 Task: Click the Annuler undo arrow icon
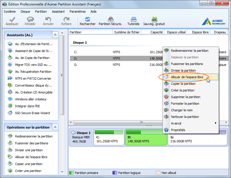point(48,19)
